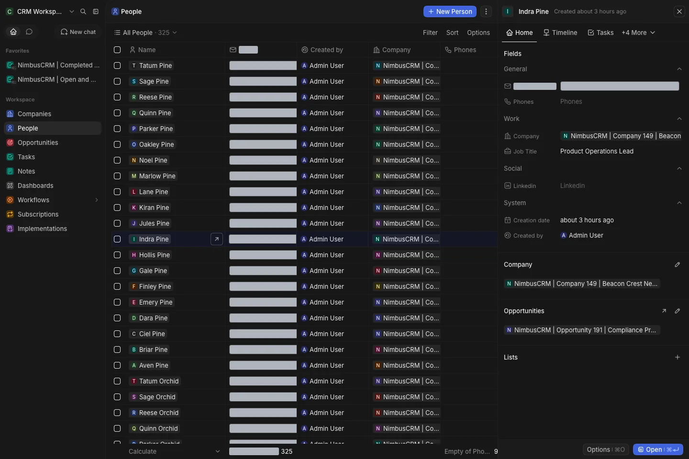Check the Quinn Pine row checkbox
689x459 pixels.
[x=117, y=113]
